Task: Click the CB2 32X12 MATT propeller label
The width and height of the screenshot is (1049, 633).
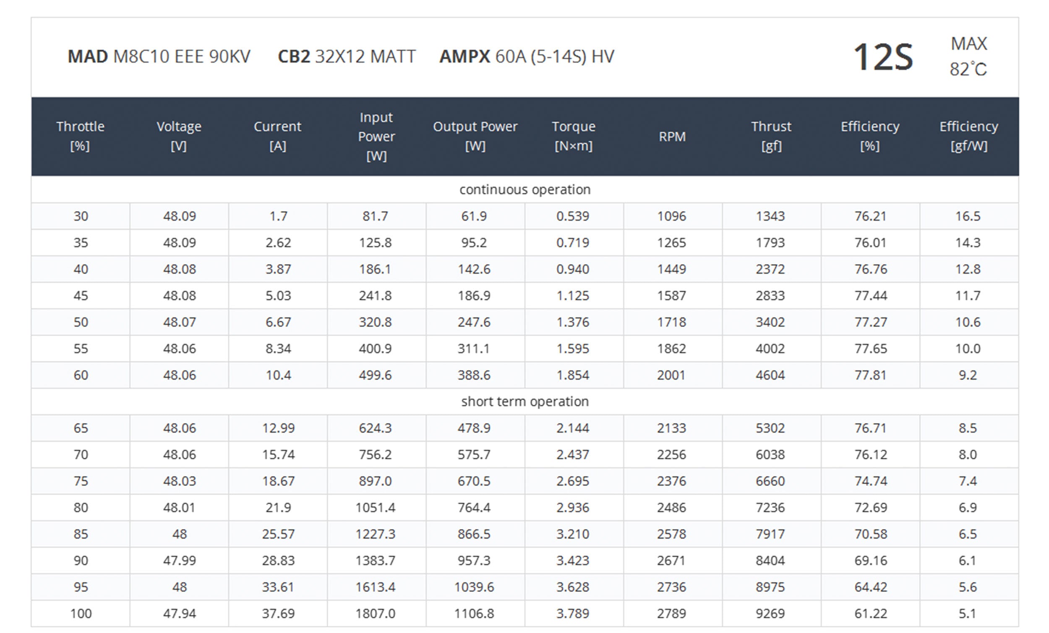Action: 347,57
